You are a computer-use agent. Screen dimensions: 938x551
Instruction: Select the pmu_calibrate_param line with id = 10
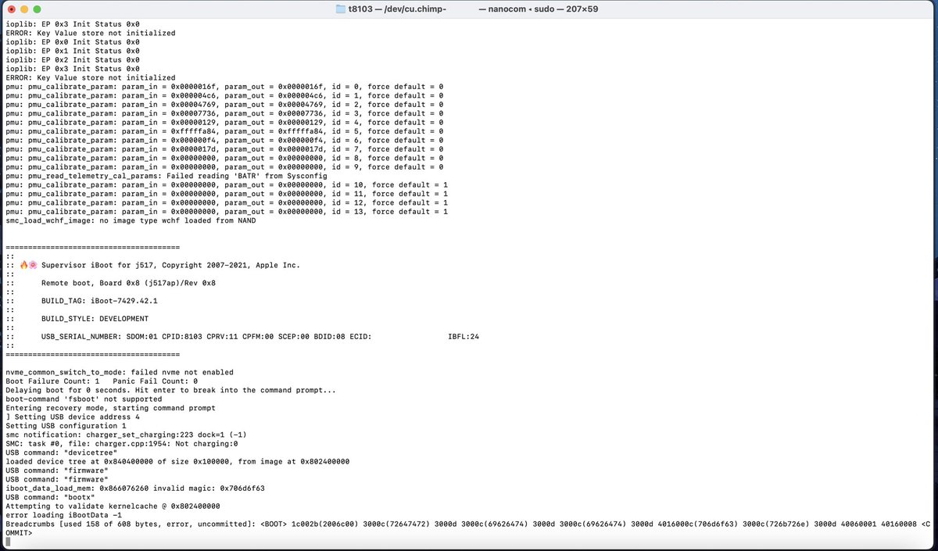(x=227, y=184)
